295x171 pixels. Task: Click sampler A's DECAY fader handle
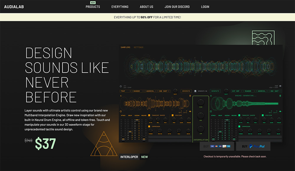130,132
